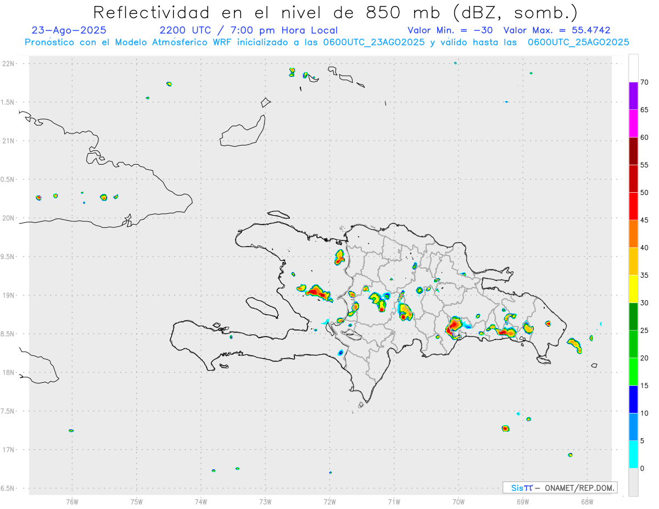Click the '75W' longitude axis label
Image resolution: width=659 pixels, height=509 pixels.
coord(137,502)
